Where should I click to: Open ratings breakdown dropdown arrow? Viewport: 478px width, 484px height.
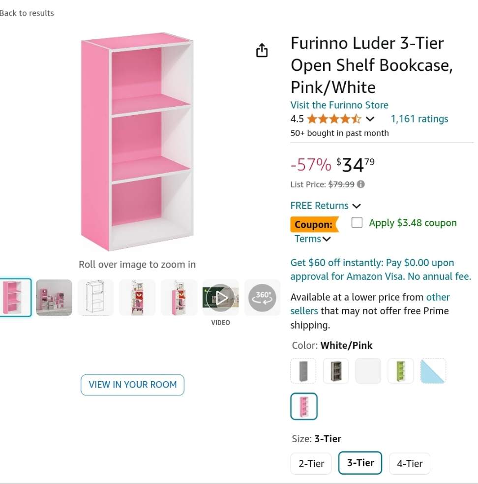pyautogui.click(x=370, y=119)
